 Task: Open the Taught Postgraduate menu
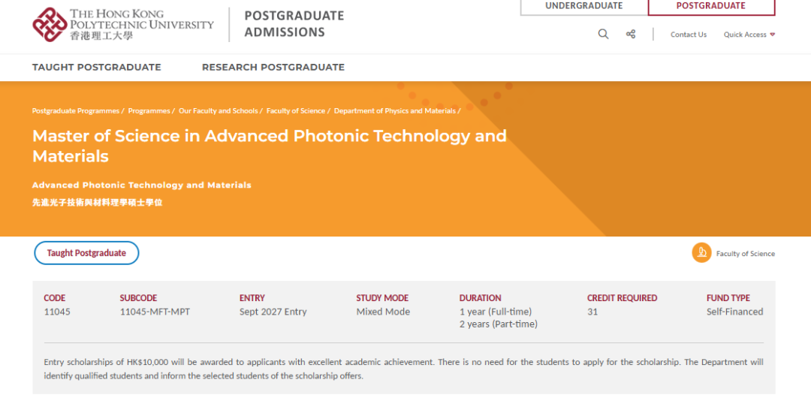(97, 68)
